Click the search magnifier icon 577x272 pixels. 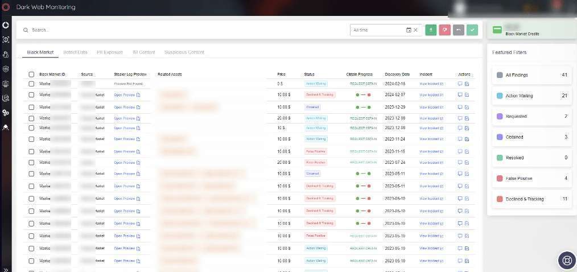[26, 30]
